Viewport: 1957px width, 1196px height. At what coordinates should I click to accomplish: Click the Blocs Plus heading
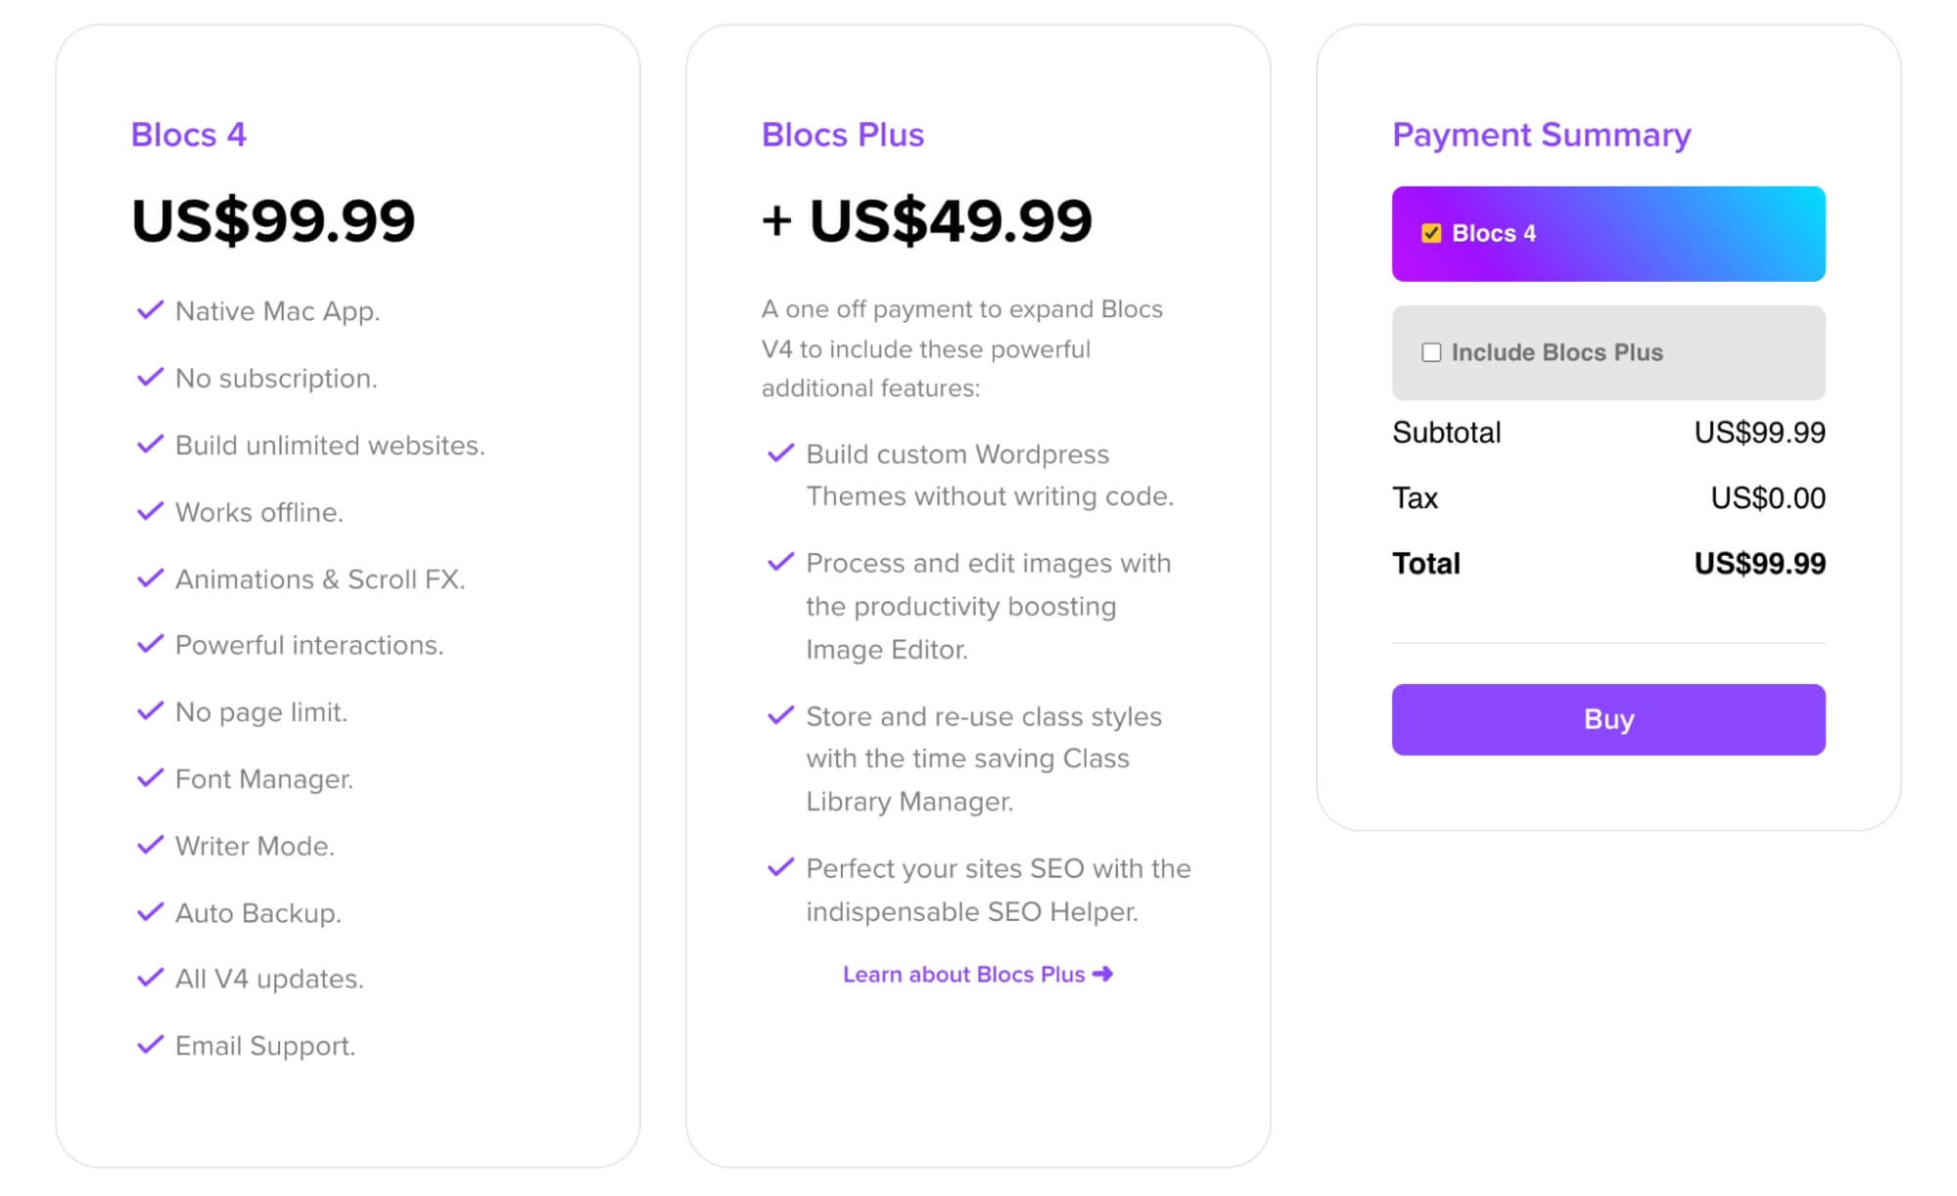tap(843, 134)
